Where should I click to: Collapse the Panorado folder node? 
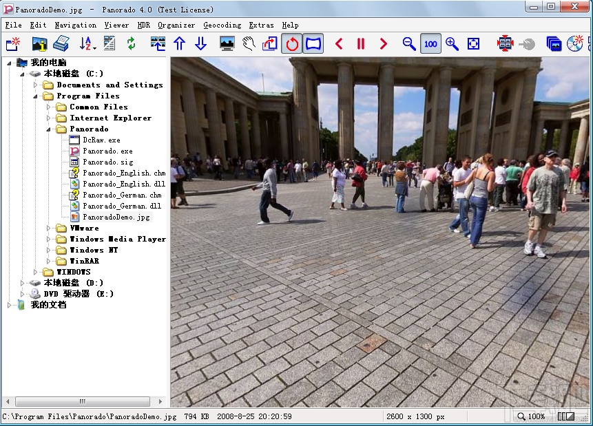(x=48, y=129)
